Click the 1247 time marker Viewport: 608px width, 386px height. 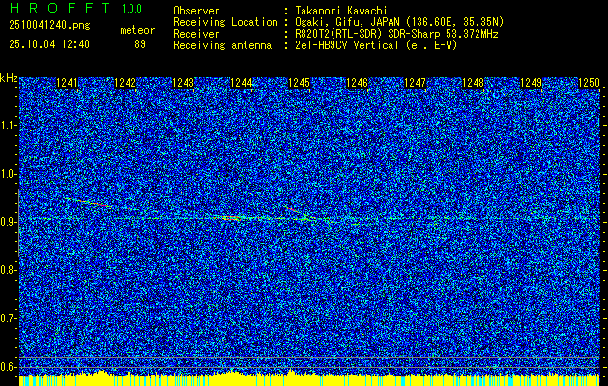pos(416,83)
